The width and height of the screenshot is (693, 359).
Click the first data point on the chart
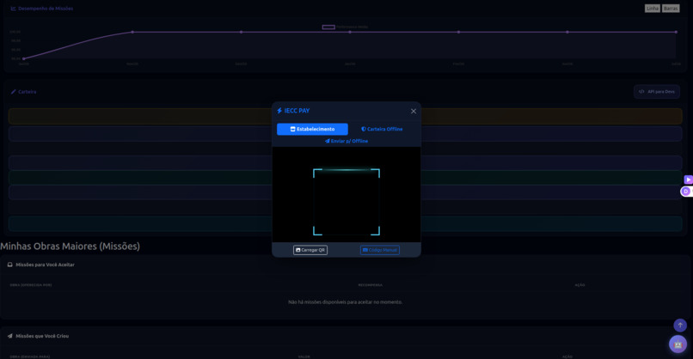point(24,58)
